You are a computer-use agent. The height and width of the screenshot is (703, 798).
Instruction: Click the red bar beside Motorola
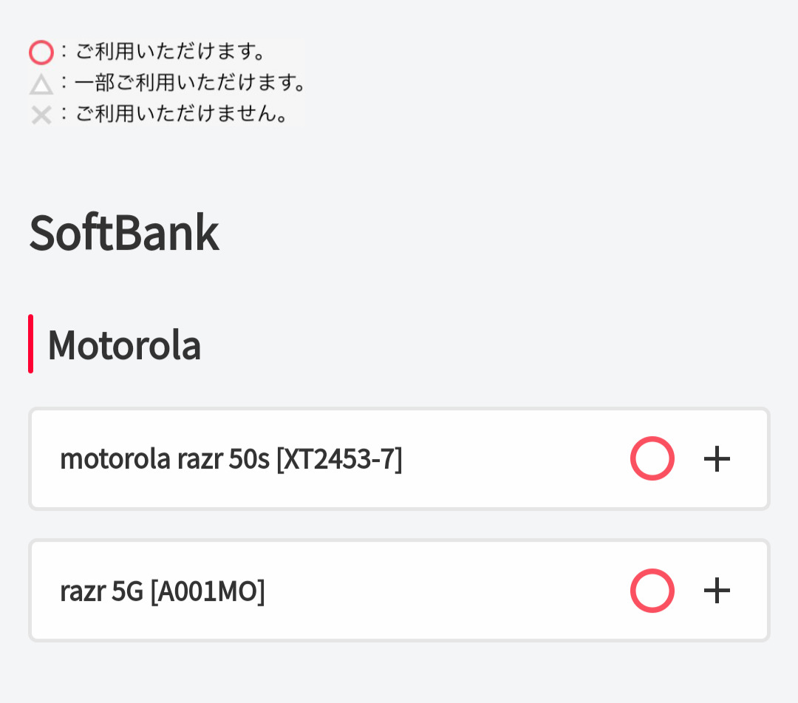(31, 344)
